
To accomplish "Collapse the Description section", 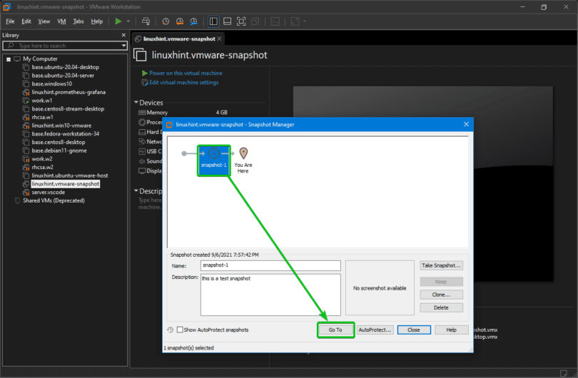I will click(136, 190).
